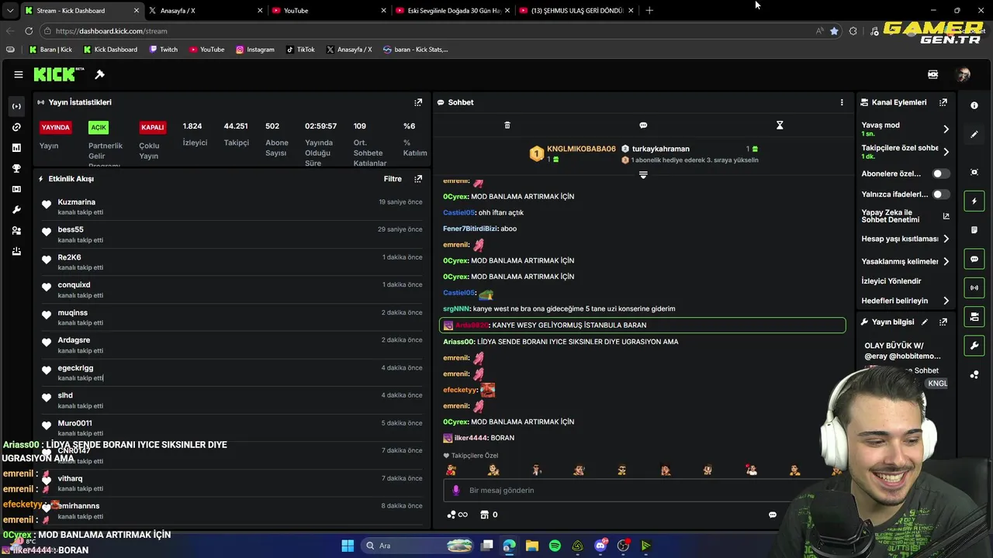
Task: Click the taskbar Ara search box
Action: [417, 546]
